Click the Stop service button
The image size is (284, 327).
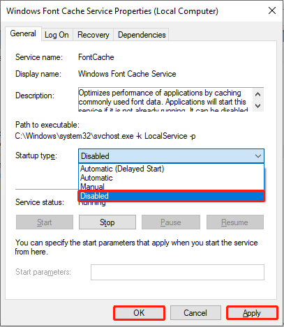pos(107,222)
